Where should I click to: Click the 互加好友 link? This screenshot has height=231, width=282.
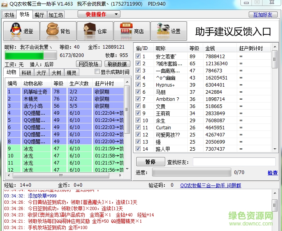263,15
